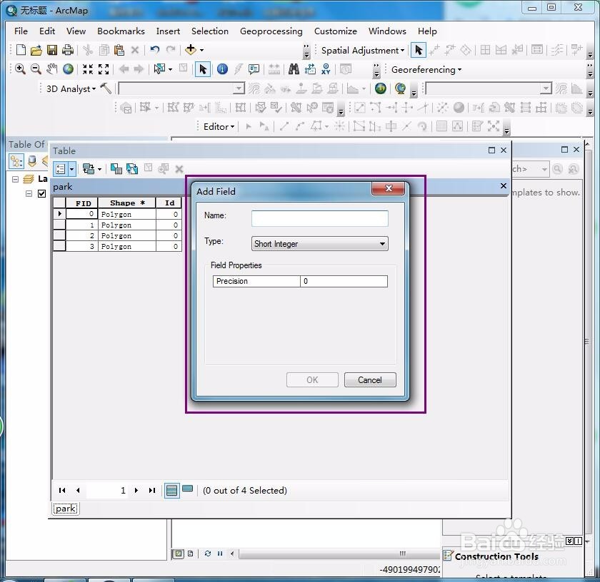600x582 pixels.
Task: Click the Name input field
Action: 319,218
